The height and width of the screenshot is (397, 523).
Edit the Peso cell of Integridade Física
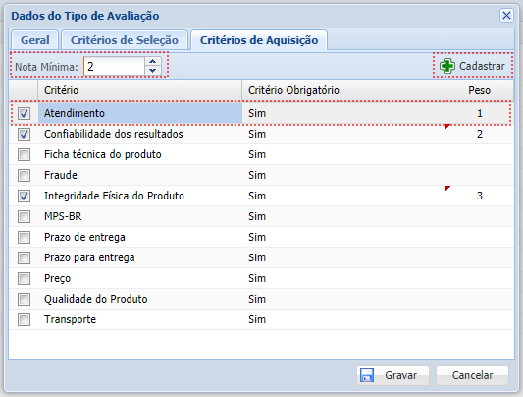point(479,196)
